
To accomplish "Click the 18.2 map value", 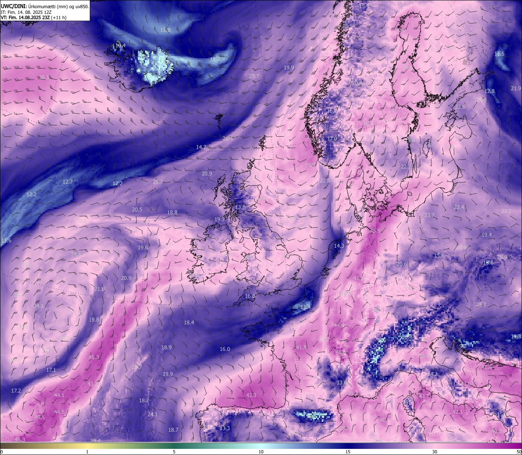I will 144,400.
